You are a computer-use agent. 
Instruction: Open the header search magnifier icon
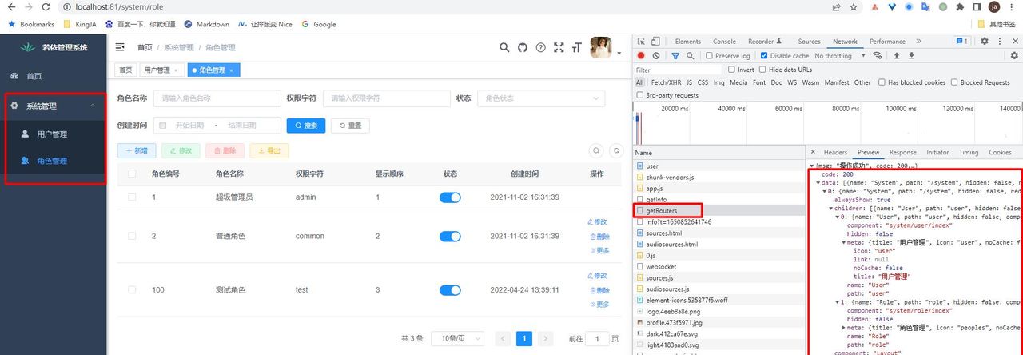coord(504,48)
